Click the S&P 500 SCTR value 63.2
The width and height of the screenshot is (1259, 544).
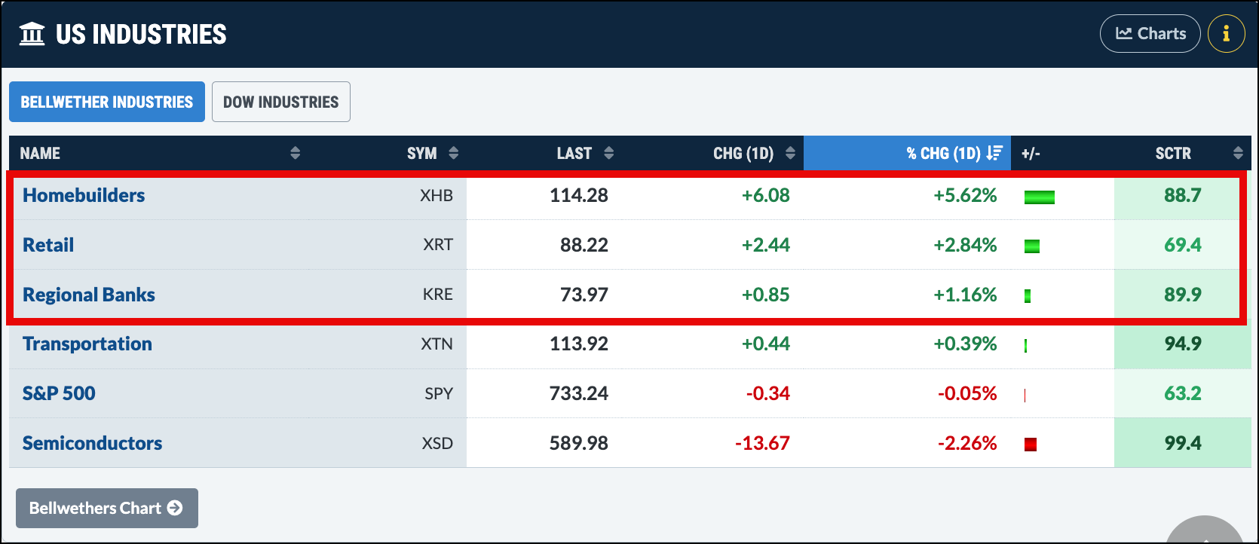[1183, 393]
